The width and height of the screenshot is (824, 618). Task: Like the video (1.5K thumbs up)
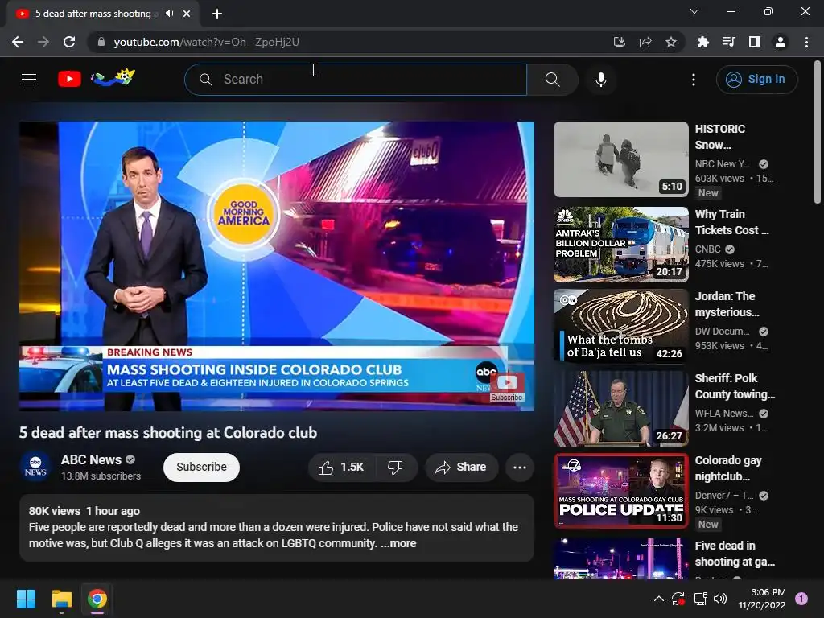[341, 468]
